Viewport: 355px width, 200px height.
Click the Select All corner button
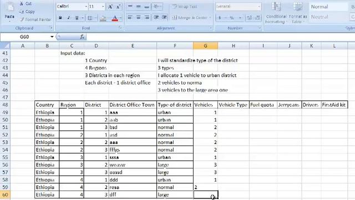5,46
